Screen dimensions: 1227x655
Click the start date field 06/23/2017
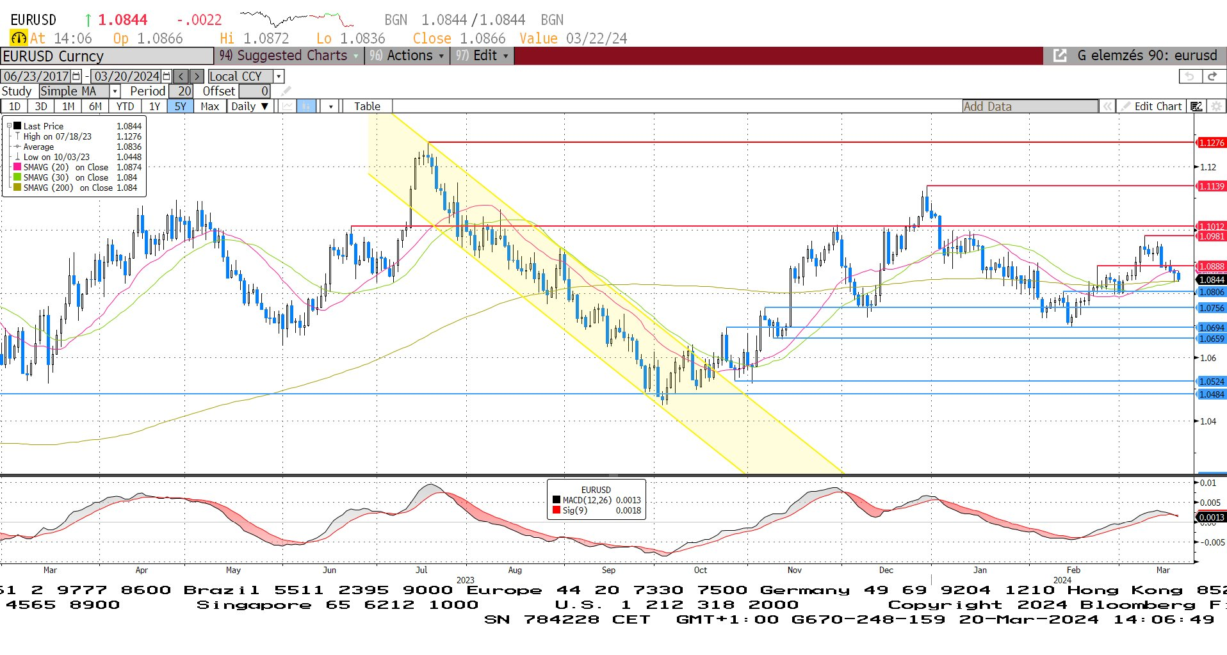37,76
